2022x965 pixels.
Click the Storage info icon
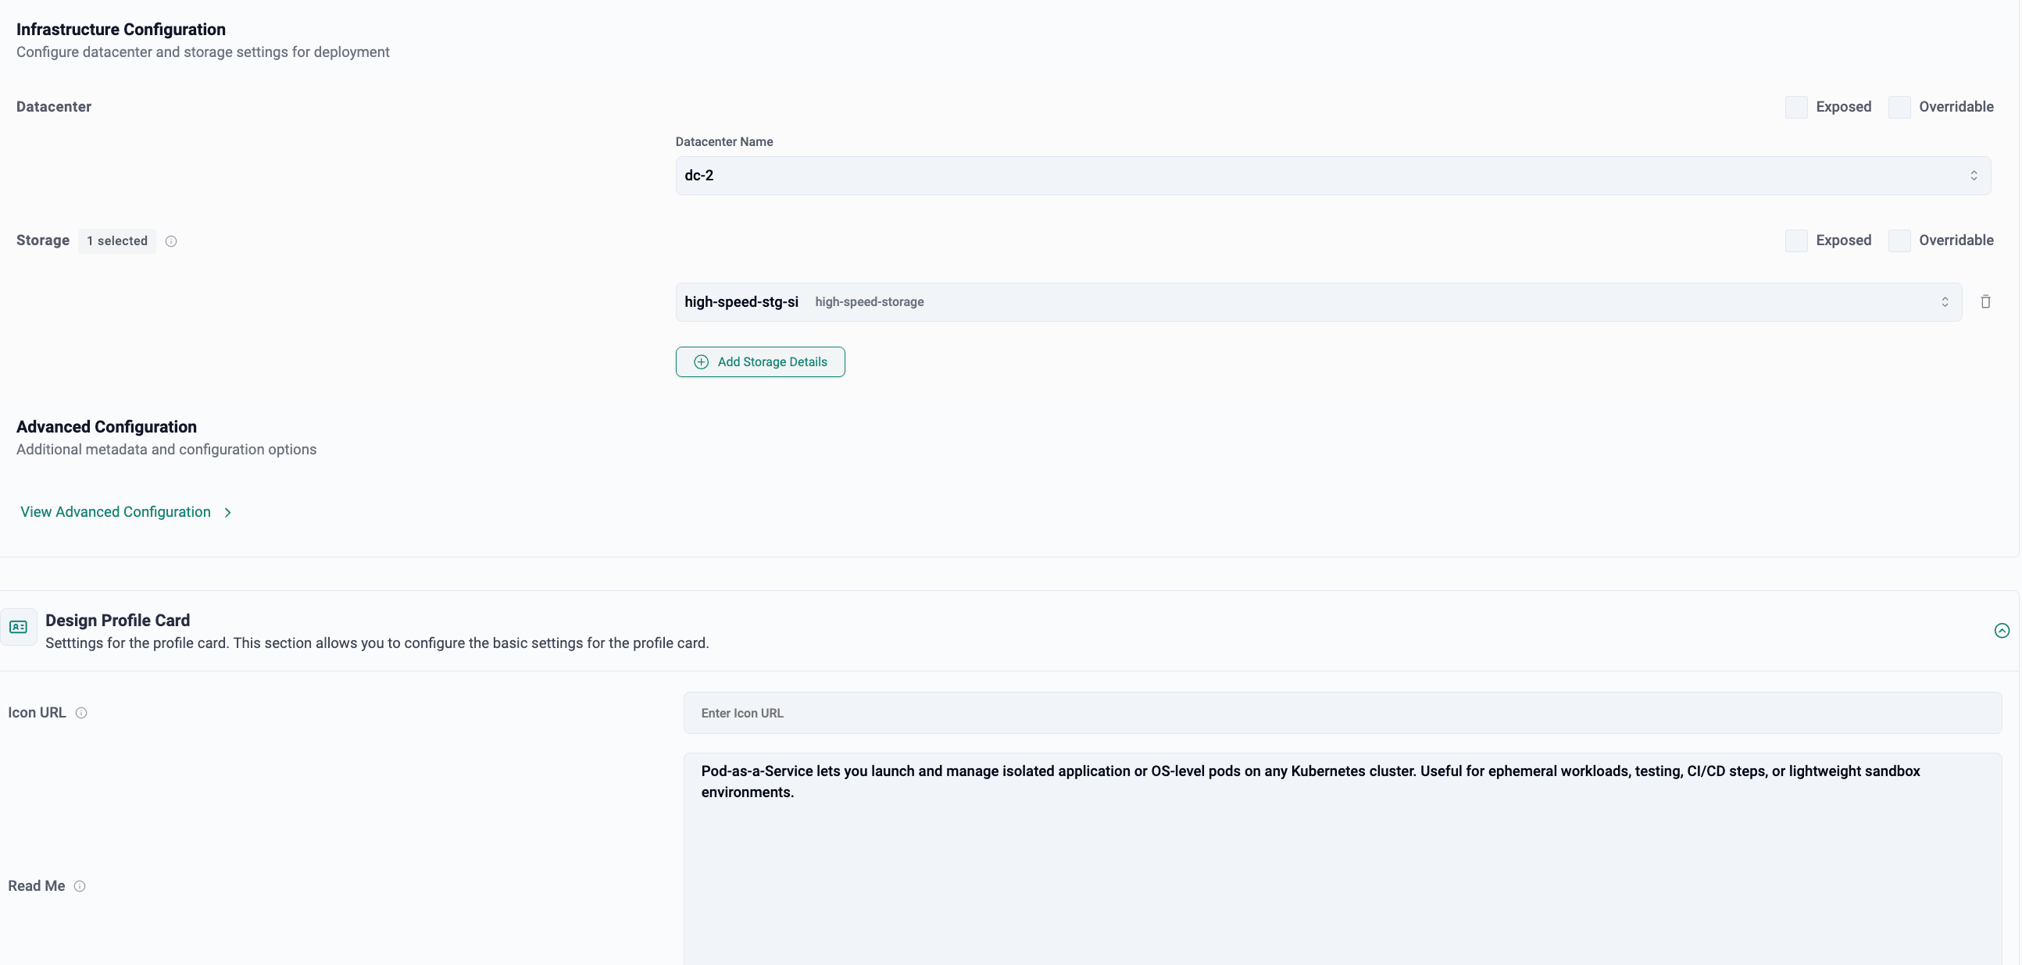(x=171, y=240)
